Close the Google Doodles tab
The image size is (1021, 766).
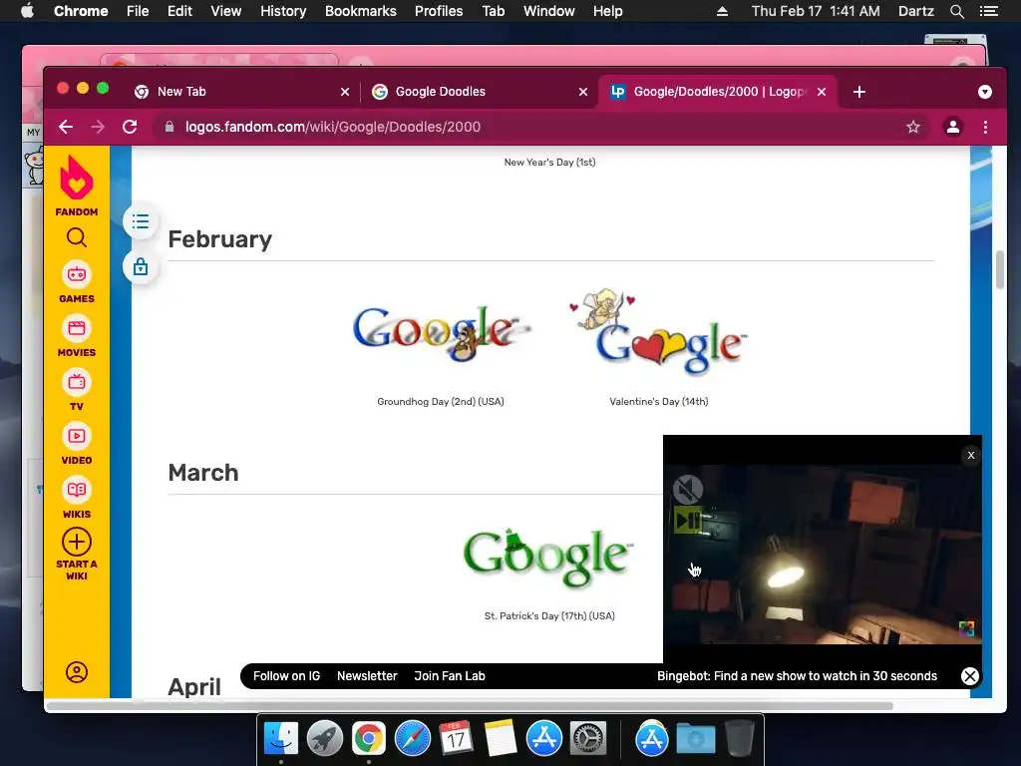(x=583, y=92)
